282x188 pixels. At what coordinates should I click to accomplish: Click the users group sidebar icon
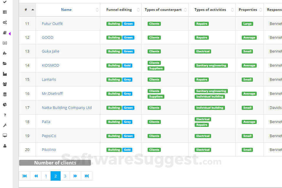5,84
